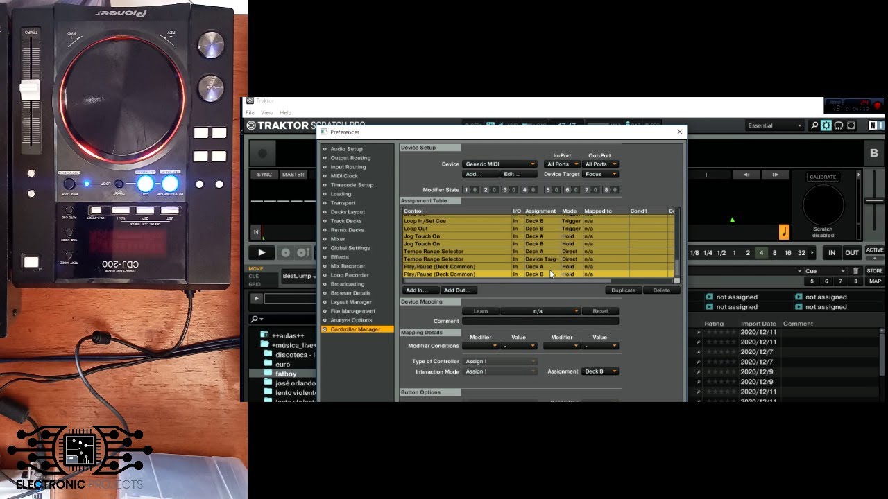Open the Assignment Deck B dropdown
The image size is (888, 499).
point(600,371)
